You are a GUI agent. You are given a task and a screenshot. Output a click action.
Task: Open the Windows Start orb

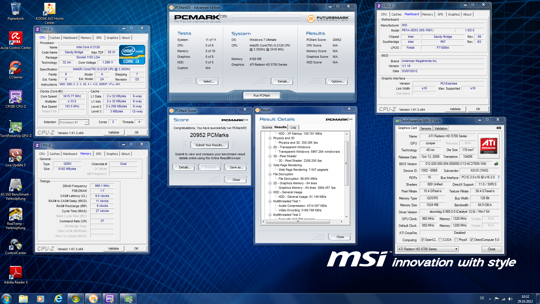click(x=6, y=298)
